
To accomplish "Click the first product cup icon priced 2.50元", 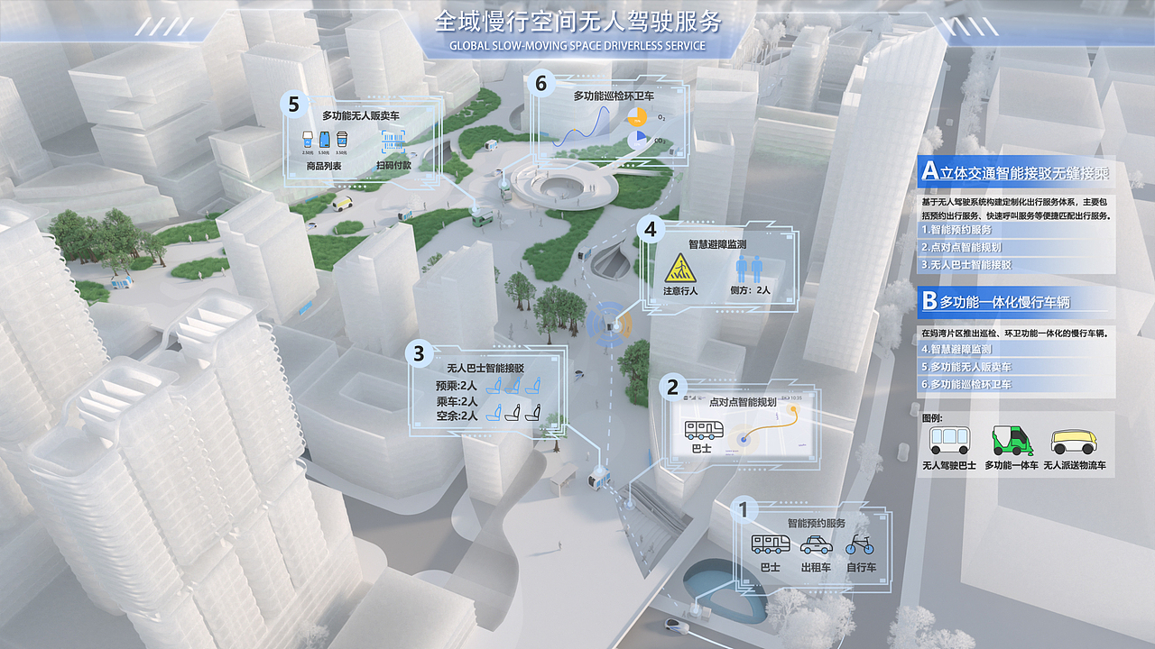I will click(x=308, y=140).
